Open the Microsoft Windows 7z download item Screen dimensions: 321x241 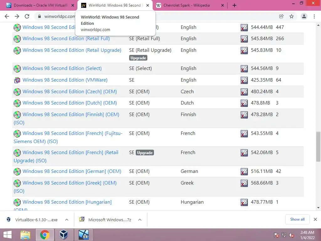106,220
